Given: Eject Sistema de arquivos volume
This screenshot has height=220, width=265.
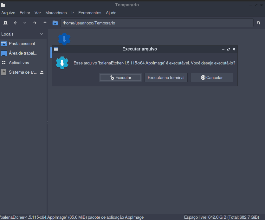Looking at the screenshot, I should pos(42,72).
